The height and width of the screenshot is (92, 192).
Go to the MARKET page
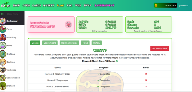(49, 6)
